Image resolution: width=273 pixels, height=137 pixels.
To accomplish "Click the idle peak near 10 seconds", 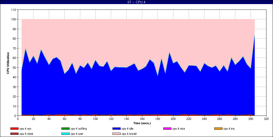I will [x=26, y=49].
